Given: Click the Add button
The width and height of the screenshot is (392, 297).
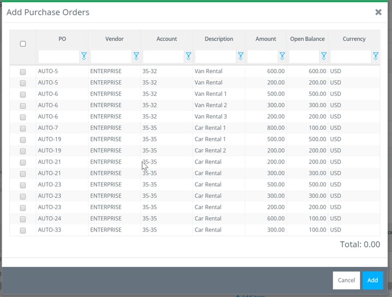Looking at the screenshot, I should pos(373,280).
